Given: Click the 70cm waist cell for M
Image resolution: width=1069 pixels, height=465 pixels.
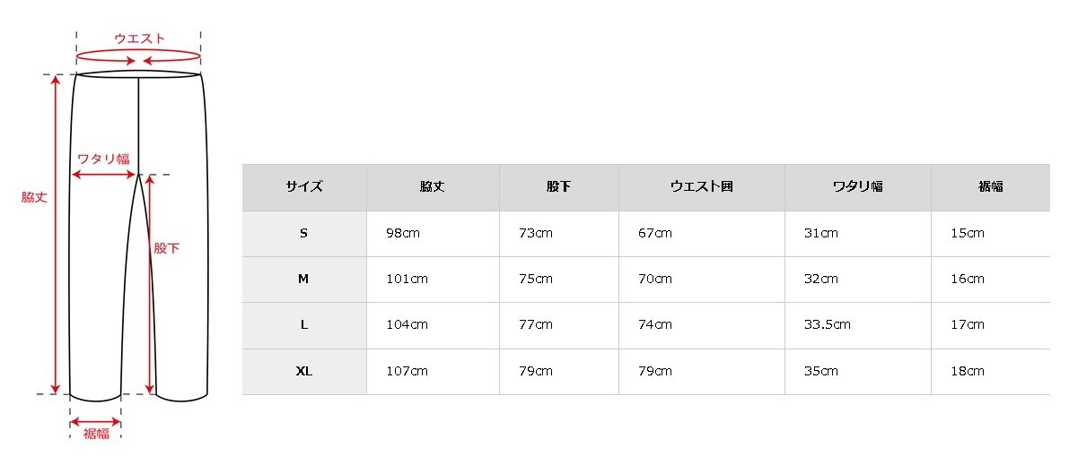Looking at the screenshot, I should [x=655, y=280].
